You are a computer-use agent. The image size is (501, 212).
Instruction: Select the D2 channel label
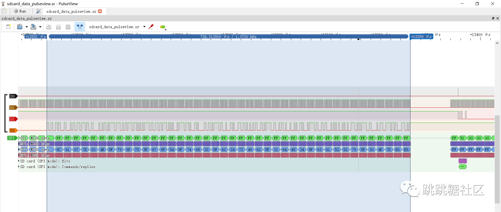(x=13, y=119)
